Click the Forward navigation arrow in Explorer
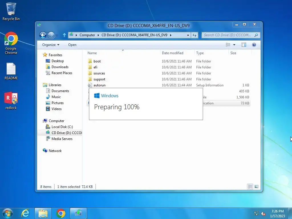Image resolution: width=292 pixels, height=219 pixels. click(x=51, y=35)
